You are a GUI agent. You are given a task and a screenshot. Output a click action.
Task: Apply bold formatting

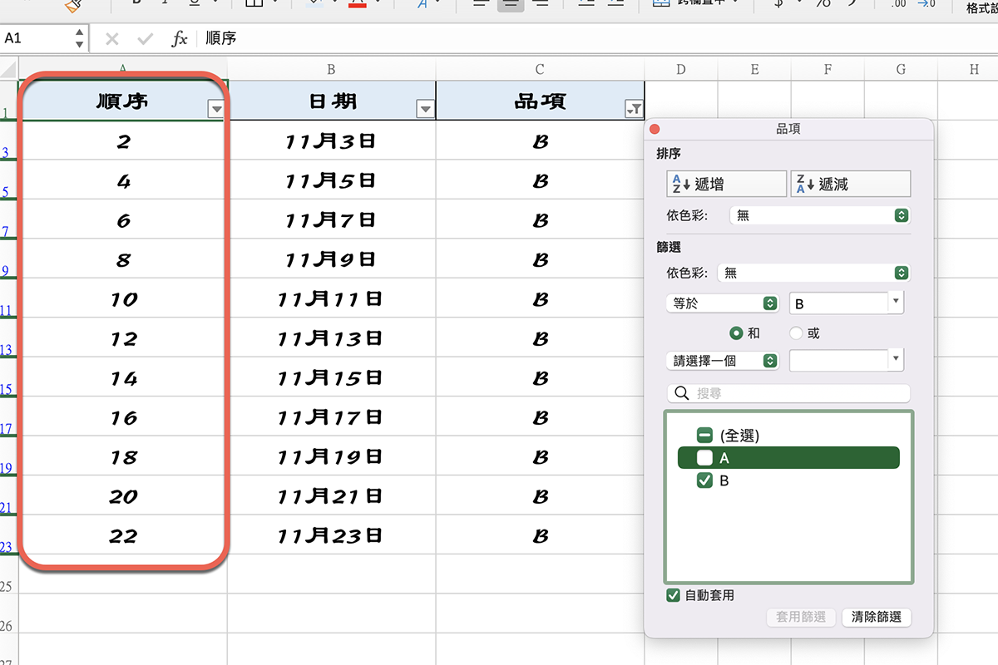pyautogui.click(x=136, y=4)
